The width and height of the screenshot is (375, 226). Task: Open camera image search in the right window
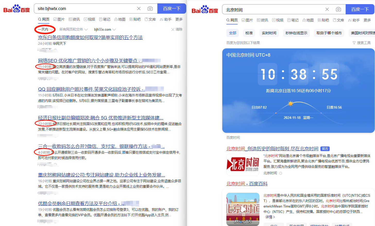[x=338, y=9]
